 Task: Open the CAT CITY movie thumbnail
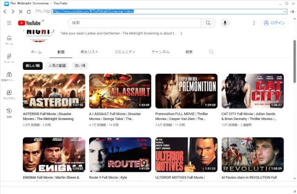pyautogui.click(x=252, y=91)
